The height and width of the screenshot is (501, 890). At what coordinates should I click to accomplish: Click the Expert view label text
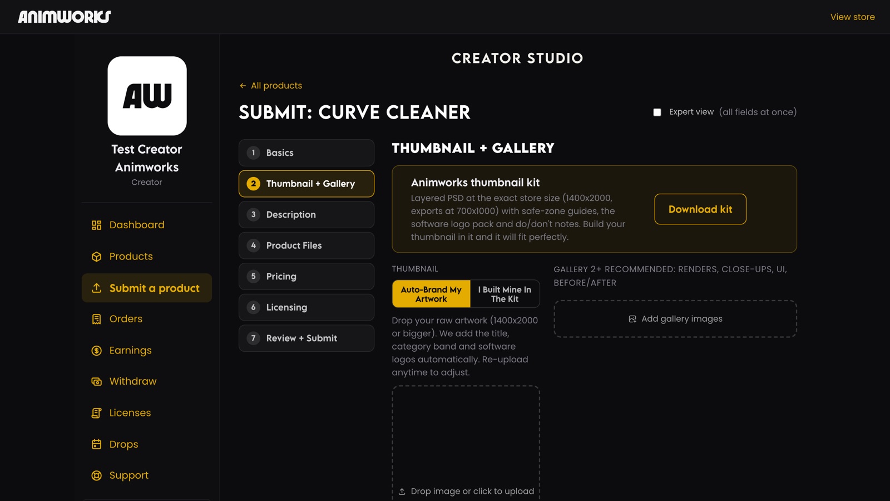pos(691,112)
